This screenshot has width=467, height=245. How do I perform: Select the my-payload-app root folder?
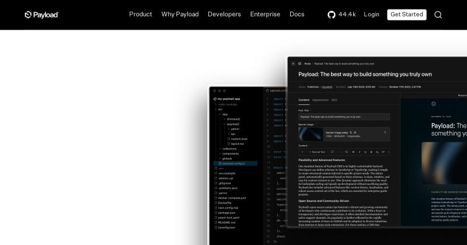(227, 99)
